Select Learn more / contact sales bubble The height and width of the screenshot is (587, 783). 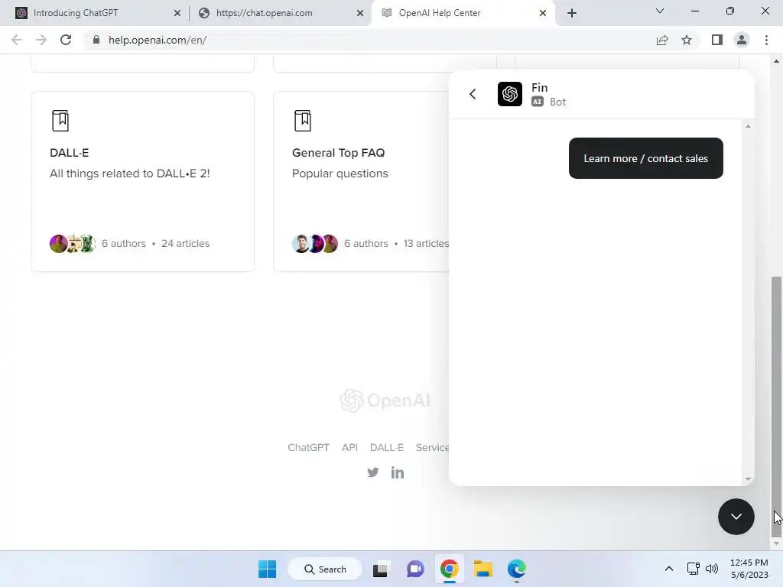click(645, 158)
